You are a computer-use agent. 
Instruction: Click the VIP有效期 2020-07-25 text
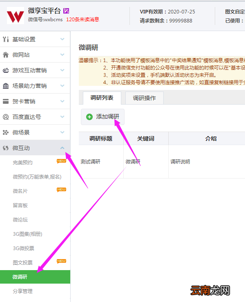[x=167, y=12]
